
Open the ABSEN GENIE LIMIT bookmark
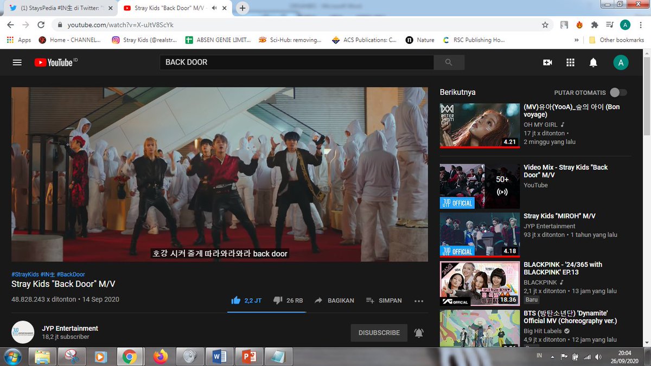click(x=218, y=40)
